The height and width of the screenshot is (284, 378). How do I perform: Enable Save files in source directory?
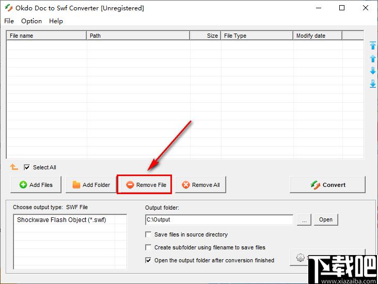tap(148, 234)
